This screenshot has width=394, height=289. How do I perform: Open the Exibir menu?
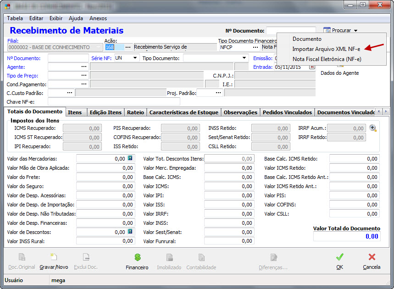coord(56,18)
